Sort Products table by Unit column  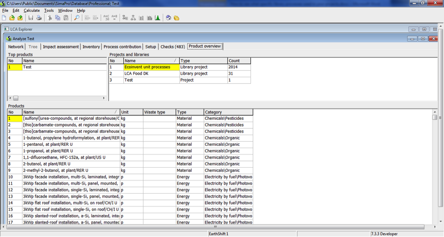pos(132,112)
